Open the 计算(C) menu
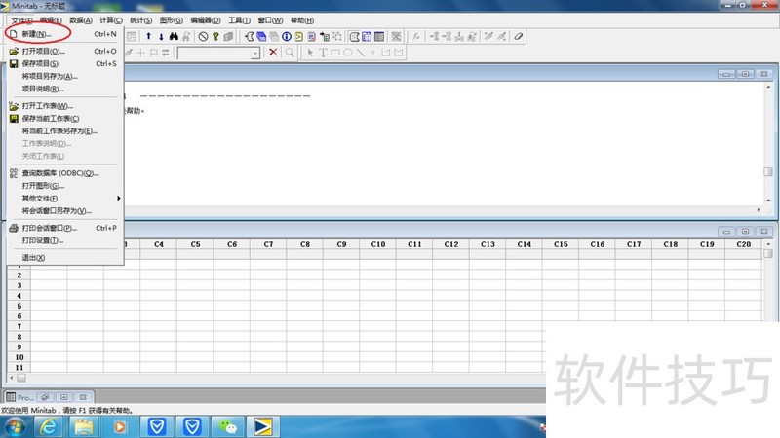780x438 pixels. click(x=110, y=20)
